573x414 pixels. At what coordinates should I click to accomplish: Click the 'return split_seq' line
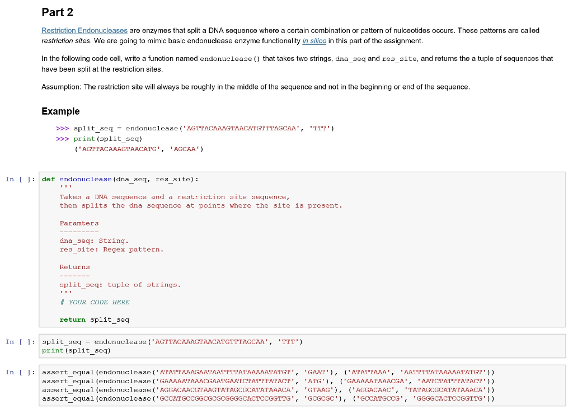pyautogui.click(x=94, y=319)
